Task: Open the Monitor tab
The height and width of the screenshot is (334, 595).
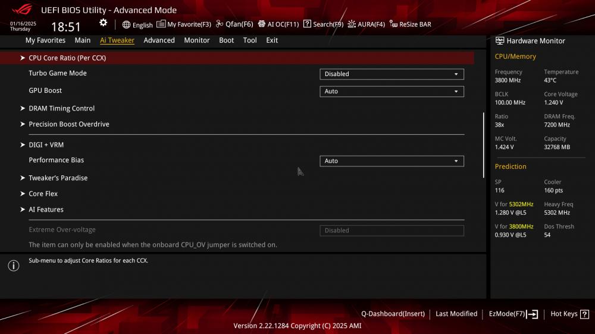Action: pos(196,40)
